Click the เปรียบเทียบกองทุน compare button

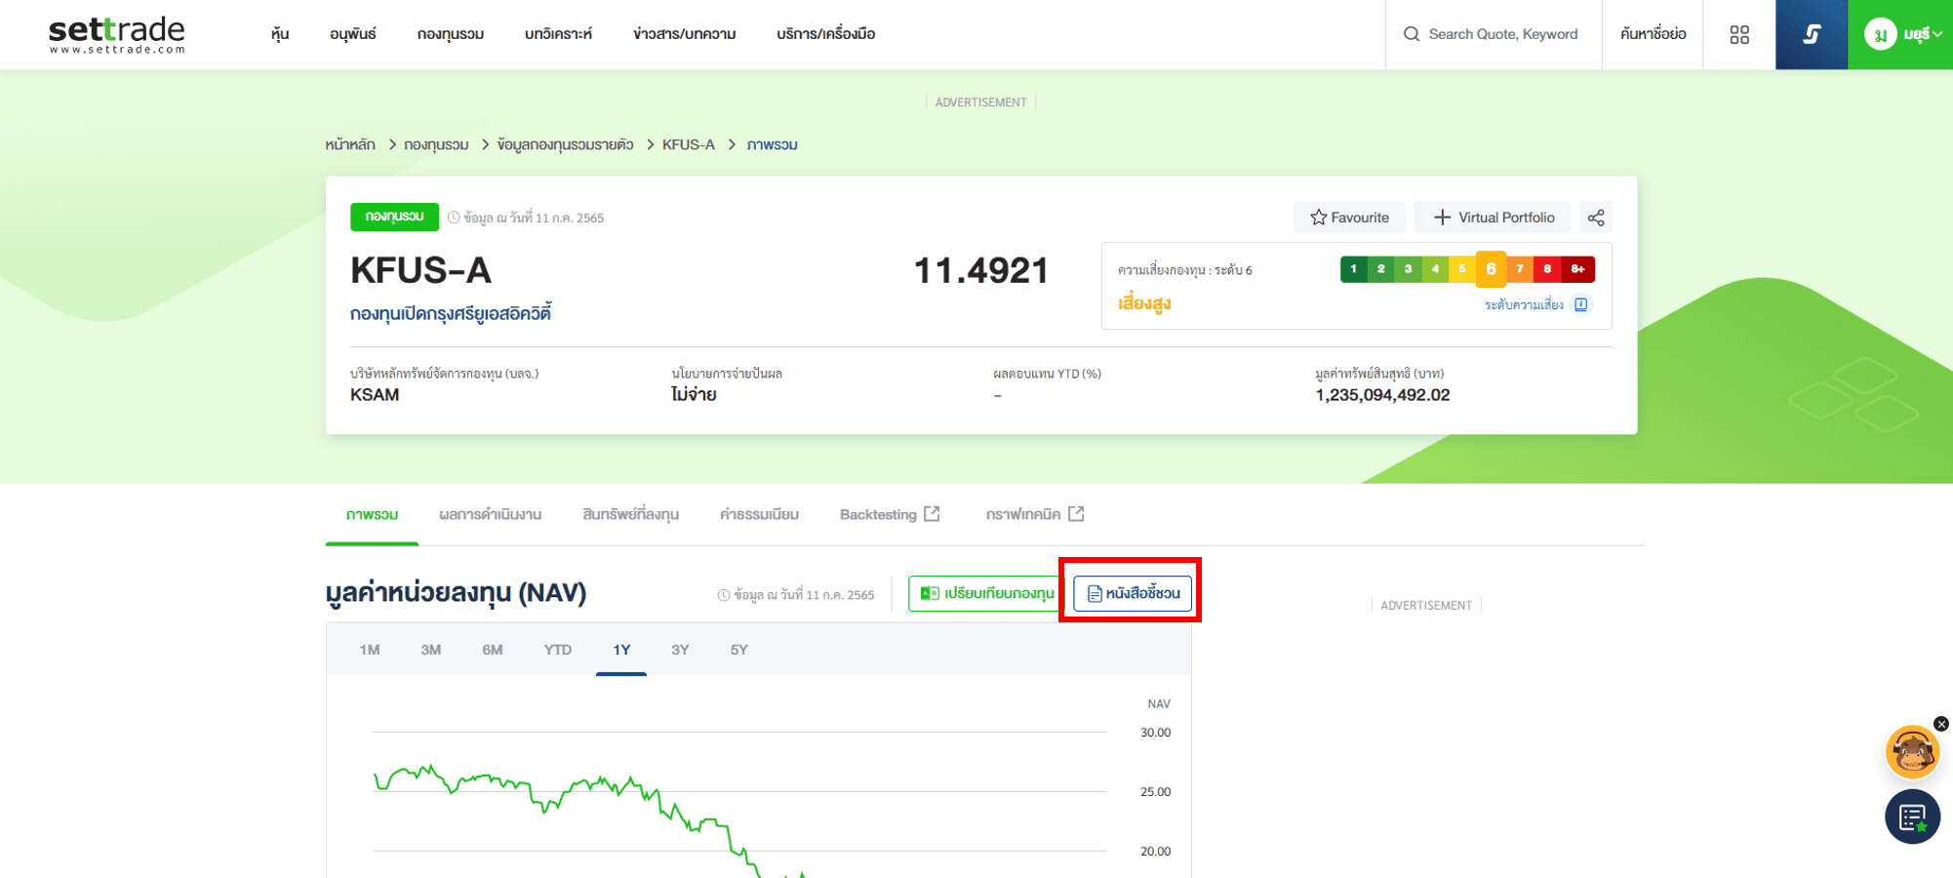click(987, 593)
